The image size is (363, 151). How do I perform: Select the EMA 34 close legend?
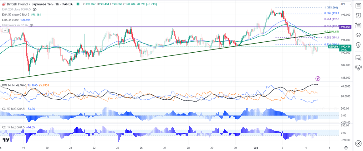tap(10, 20)
